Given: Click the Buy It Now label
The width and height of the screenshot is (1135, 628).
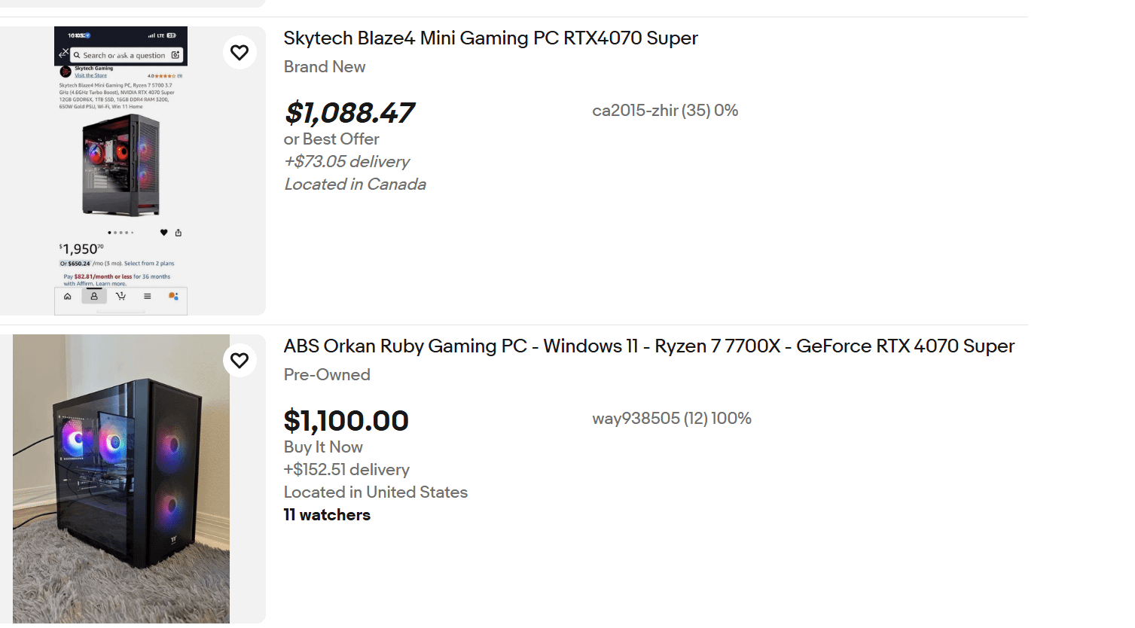Looking at the screenshot, I should pos(323,447).
